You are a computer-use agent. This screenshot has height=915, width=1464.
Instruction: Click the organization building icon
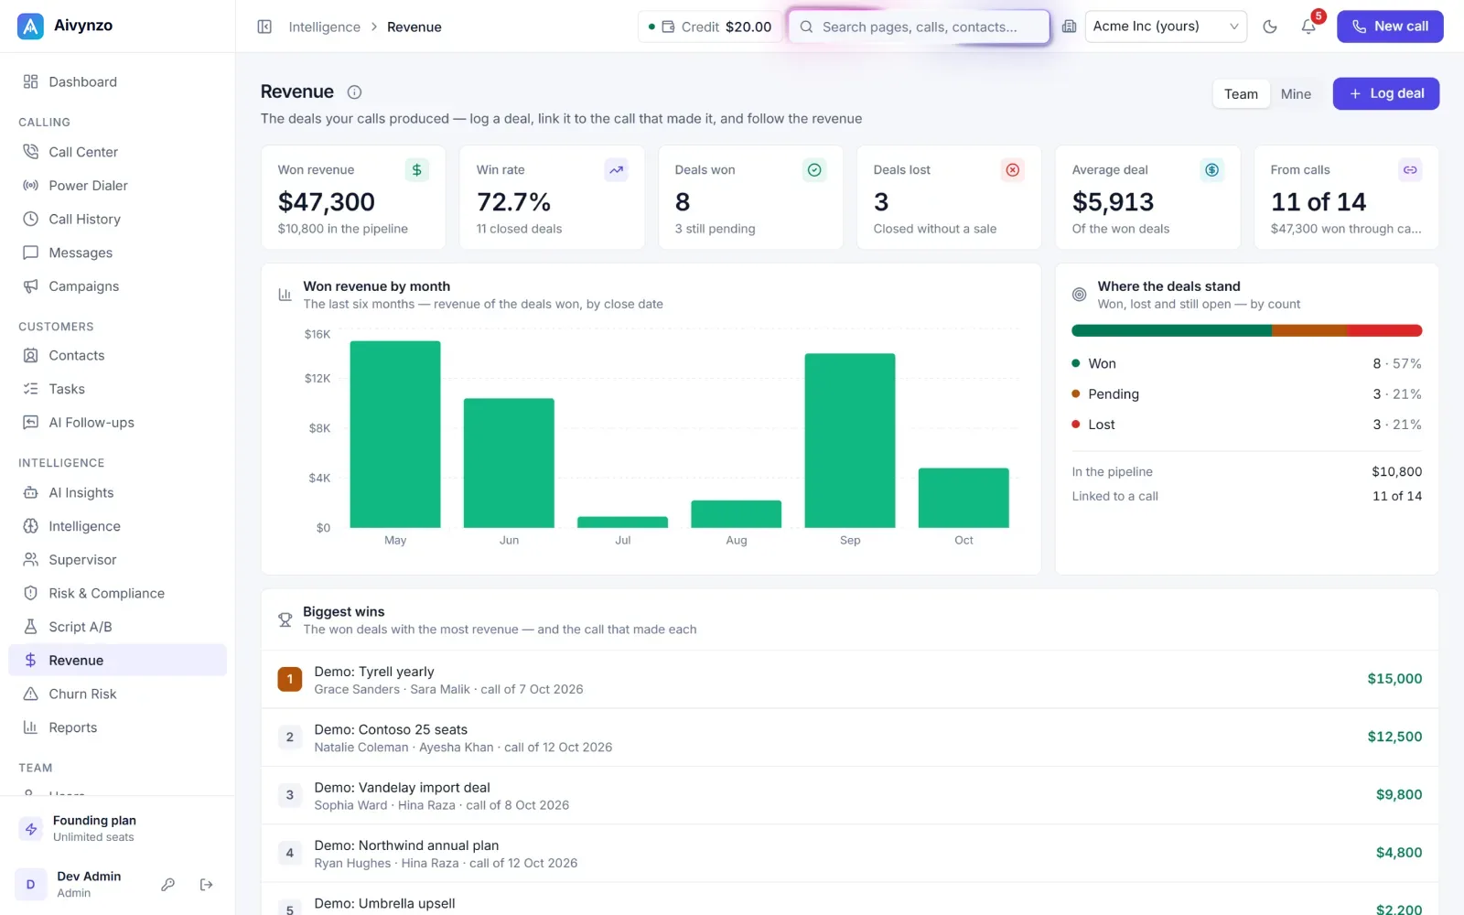[x=1069, y=27]
